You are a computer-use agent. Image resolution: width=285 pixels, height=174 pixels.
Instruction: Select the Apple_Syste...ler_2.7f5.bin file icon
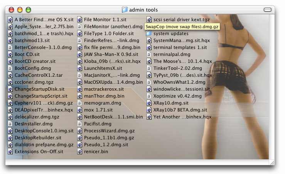[10, 27]
